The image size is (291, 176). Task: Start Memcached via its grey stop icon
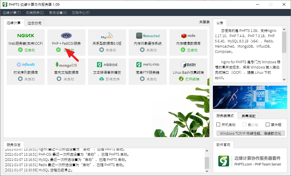(142, 50)
